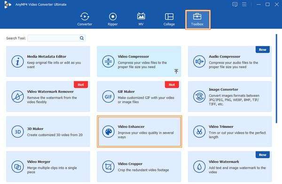Switch to the Ripper tab
The width and height of the screenshot is (282, 184).
[113, 19]
